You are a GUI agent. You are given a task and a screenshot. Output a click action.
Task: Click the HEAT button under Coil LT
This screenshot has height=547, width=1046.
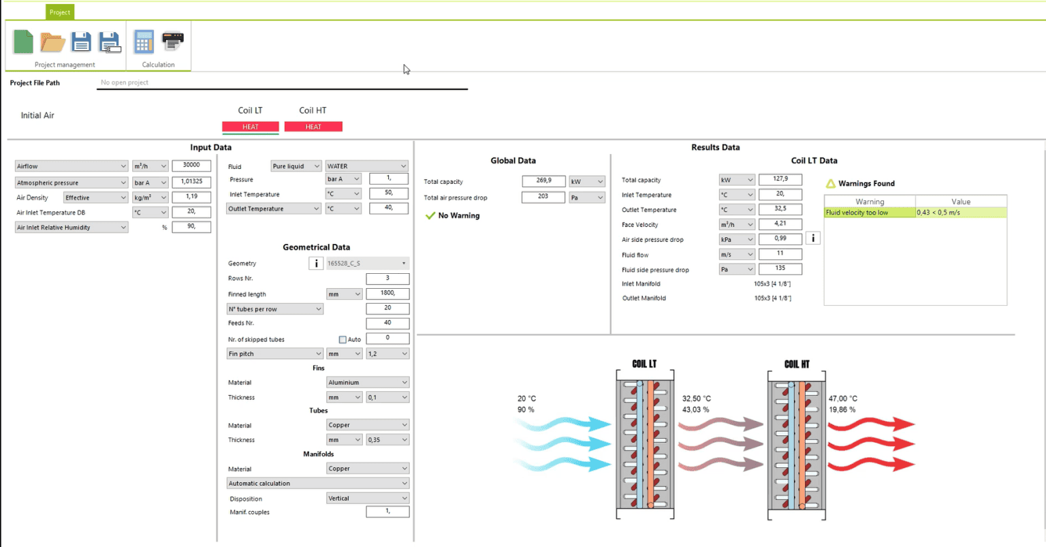point(251,127)
